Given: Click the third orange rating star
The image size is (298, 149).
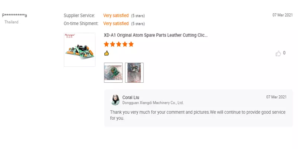Looking at the screenshot, I should pos(119,44).
